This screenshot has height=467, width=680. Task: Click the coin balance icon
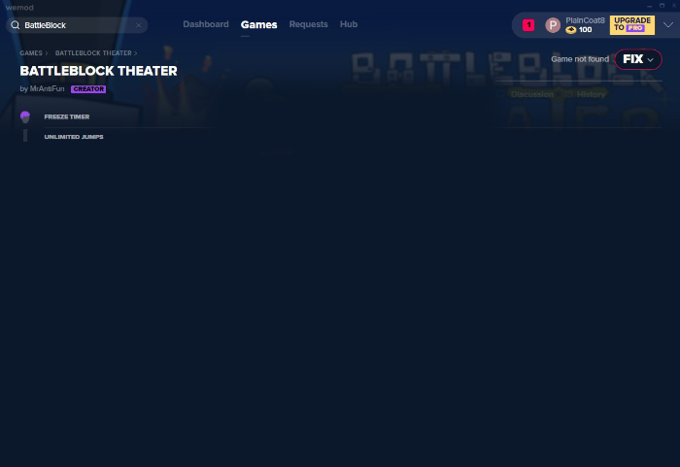click(x=571, y=30)
